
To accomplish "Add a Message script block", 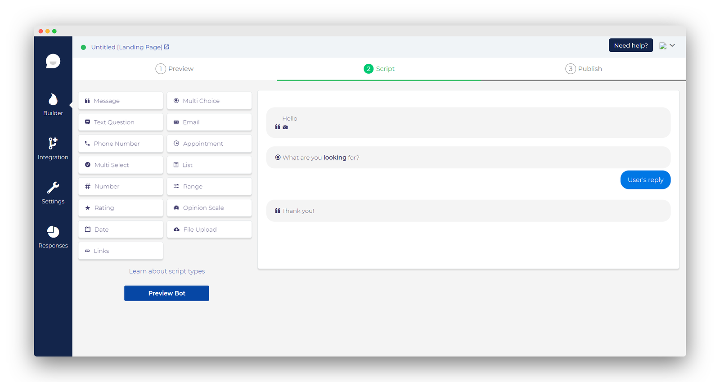I will click(x=121, y=101).
